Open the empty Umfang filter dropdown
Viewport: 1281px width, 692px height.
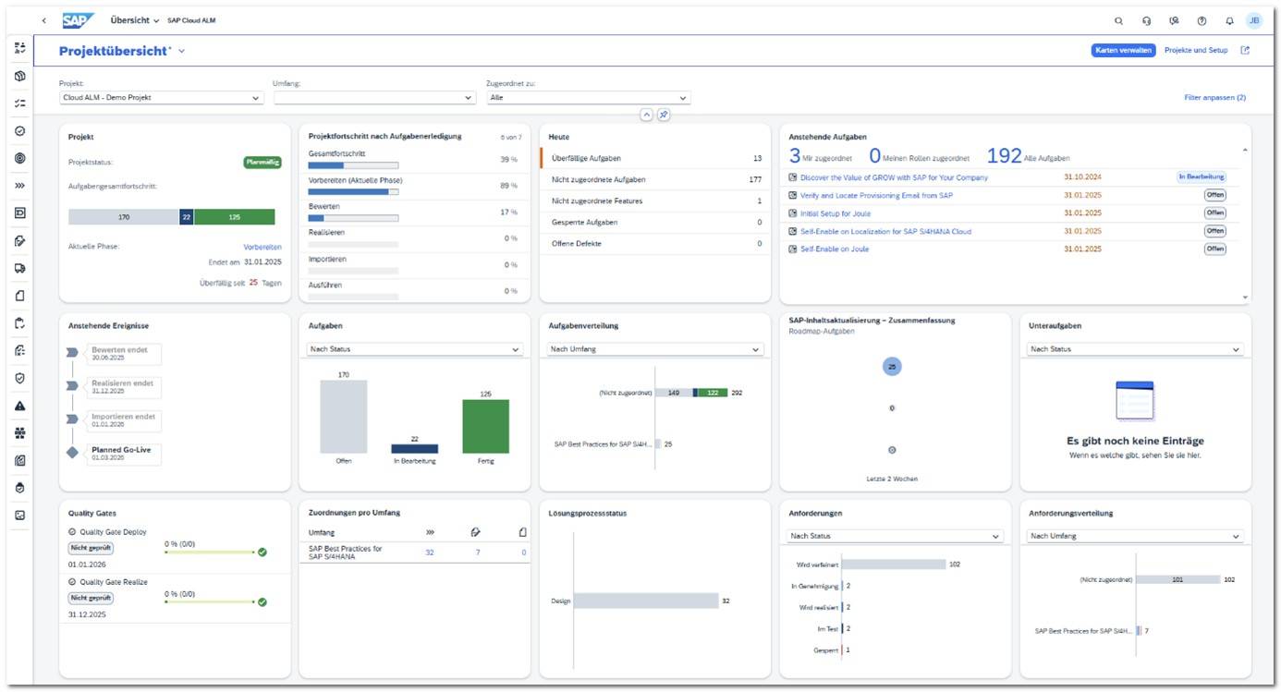tap(374, 97)
